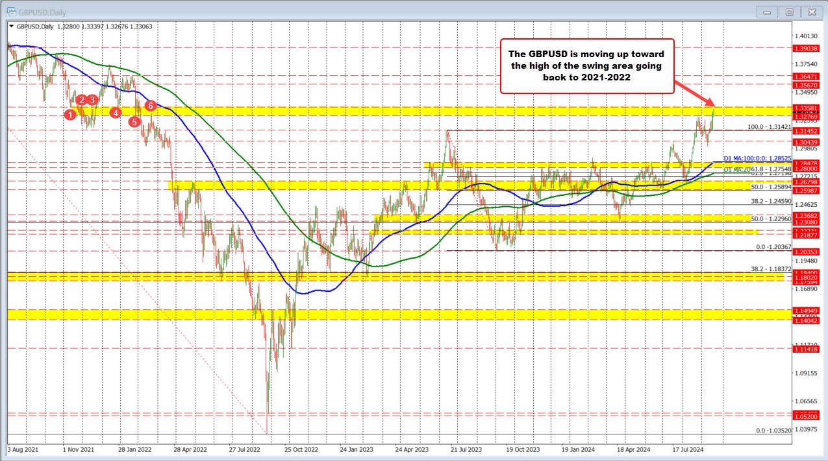
Task: Expand the GBPUSD,Daily quote dropdown triangle
Action: (10, 27)
